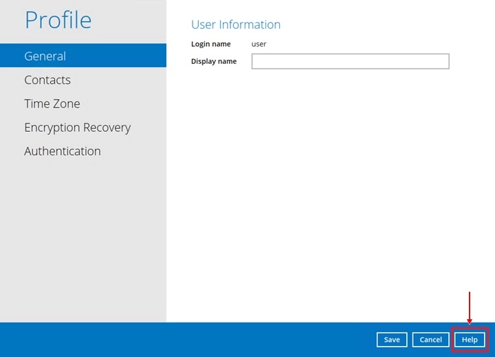The height and width of the screenshot is (357, 495).
Task: Click the User Information heading
Action: tap(236, 25)
